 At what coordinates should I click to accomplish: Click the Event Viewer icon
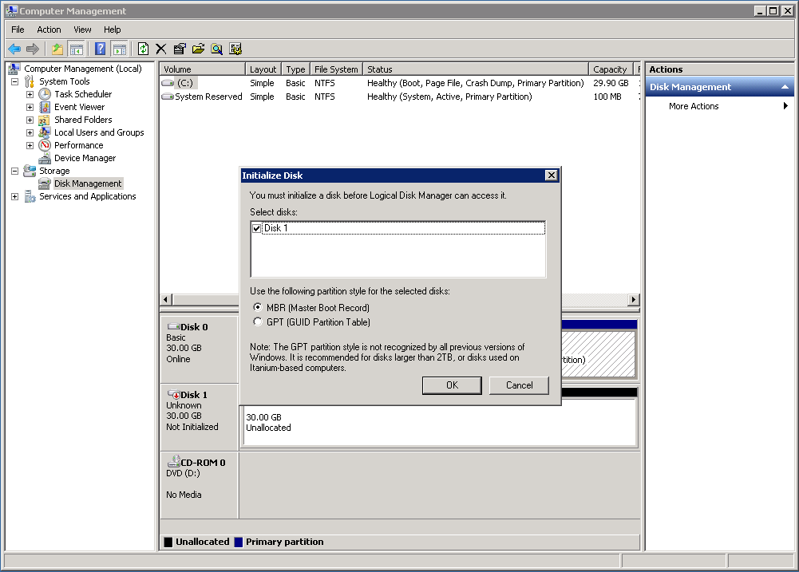[x=45, y=107]
